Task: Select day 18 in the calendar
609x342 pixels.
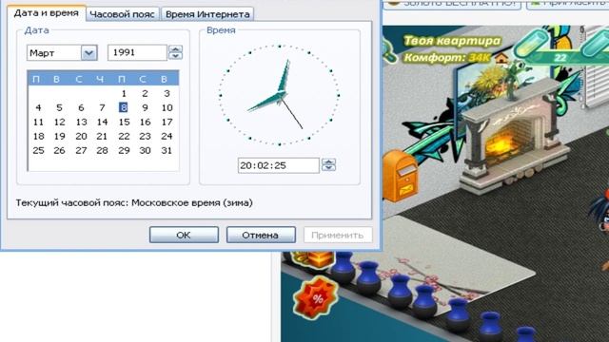Action: [38, 137]
